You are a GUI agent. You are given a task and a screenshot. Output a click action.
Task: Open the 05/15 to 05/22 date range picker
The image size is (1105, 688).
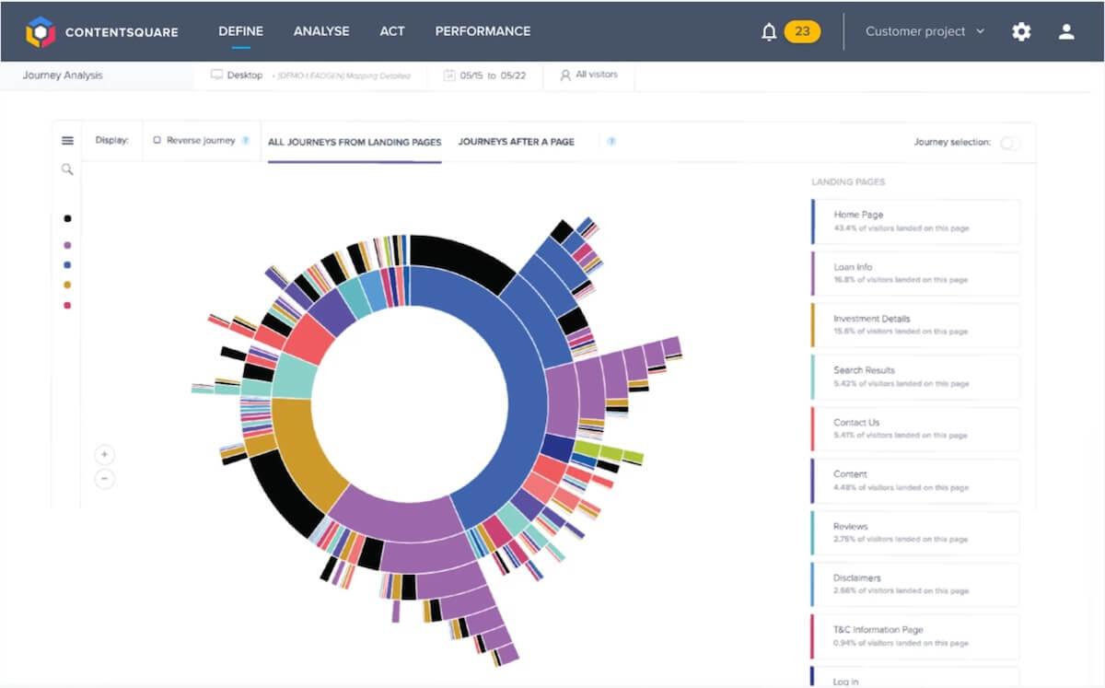coord(484,76)
